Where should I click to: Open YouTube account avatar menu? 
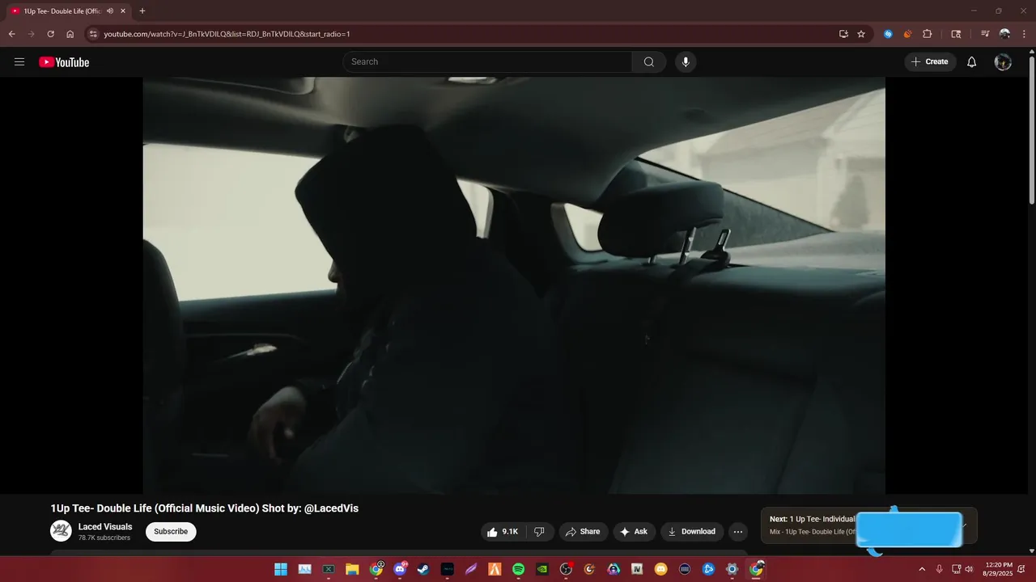[1003, 62]
